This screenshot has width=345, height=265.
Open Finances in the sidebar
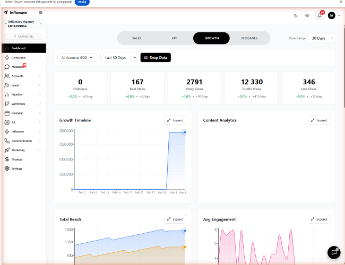pyautogui.click(x=17, y=159)
